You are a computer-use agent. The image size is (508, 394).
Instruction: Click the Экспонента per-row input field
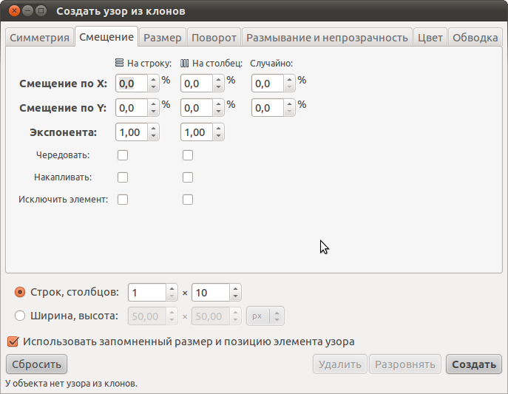point(131,133)
